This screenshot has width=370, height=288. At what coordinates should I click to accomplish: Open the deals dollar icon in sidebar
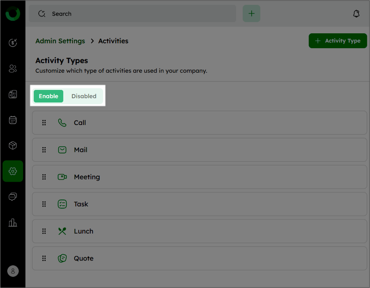[x=13, y=43]
